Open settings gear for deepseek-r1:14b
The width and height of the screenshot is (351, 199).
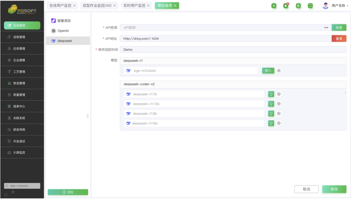(x=279, y=123)
